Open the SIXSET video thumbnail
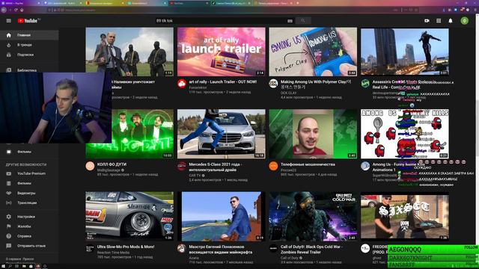The height and width of the screenshot is (269, 479). coord(405,216)
